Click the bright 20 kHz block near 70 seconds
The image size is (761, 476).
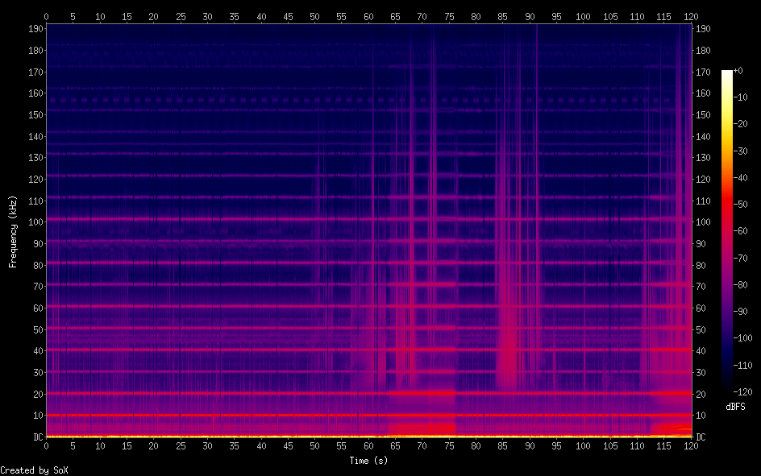[422, 393]
